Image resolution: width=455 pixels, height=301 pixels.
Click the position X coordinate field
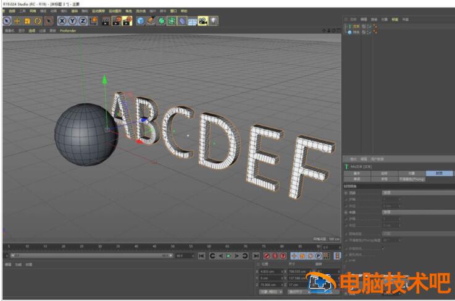click(x=272, y=271)
